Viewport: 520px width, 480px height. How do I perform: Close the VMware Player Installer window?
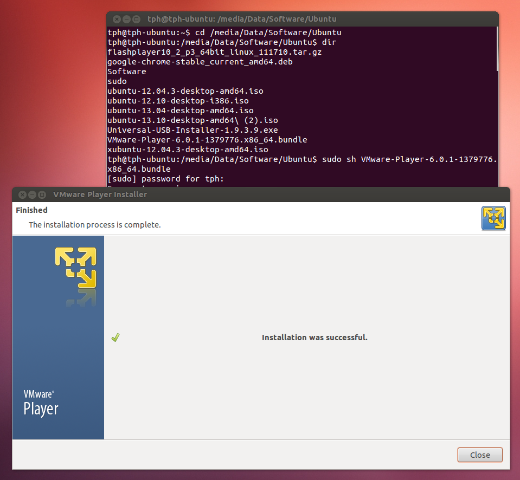coord(22,195)
